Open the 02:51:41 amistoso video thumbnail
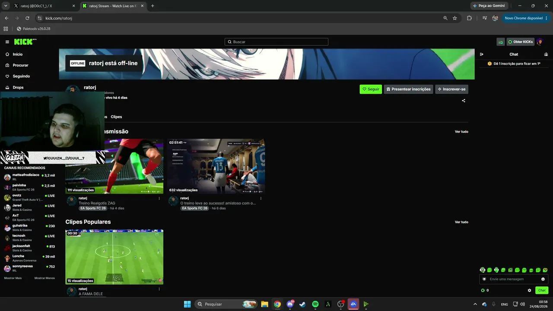Image resolution: width=553 pixels, height=311 pixels. tap(216, 166)
